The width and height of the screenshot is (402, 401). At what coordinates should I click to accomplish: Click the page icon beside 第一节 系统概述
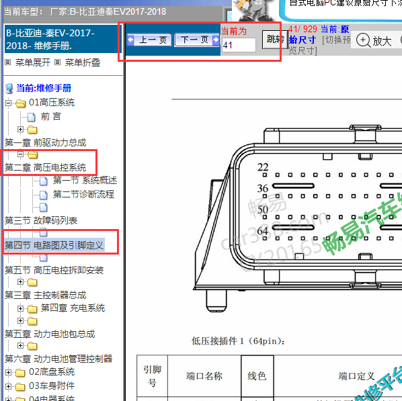[44, 181]
